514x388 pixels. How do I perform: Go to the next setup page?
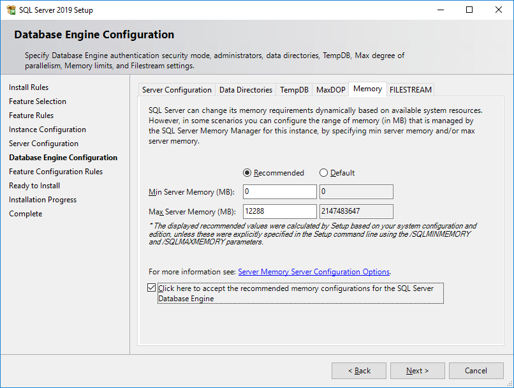417,371
